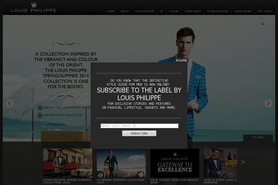The image size is (278, 185).
Task: Click the Louis Philippe crown logo
Action: 33,7
